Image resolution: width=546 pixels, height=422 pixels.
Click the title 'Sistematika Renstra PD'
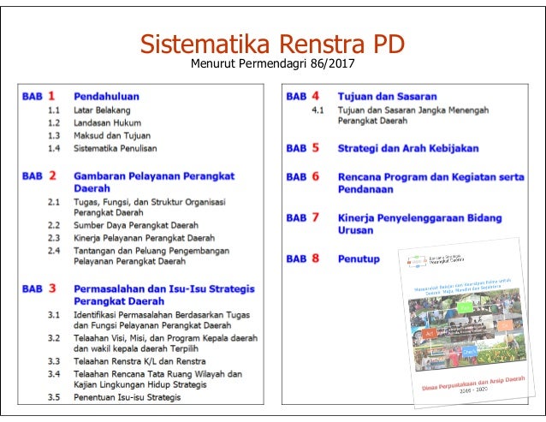point(272,44)
